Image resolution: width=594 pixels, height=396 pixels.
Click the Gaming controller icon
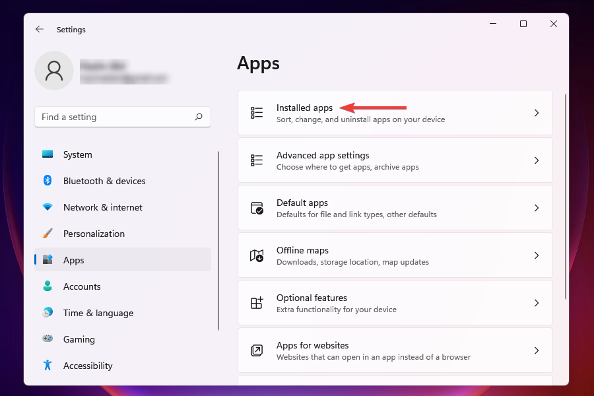tap(48, 339)
